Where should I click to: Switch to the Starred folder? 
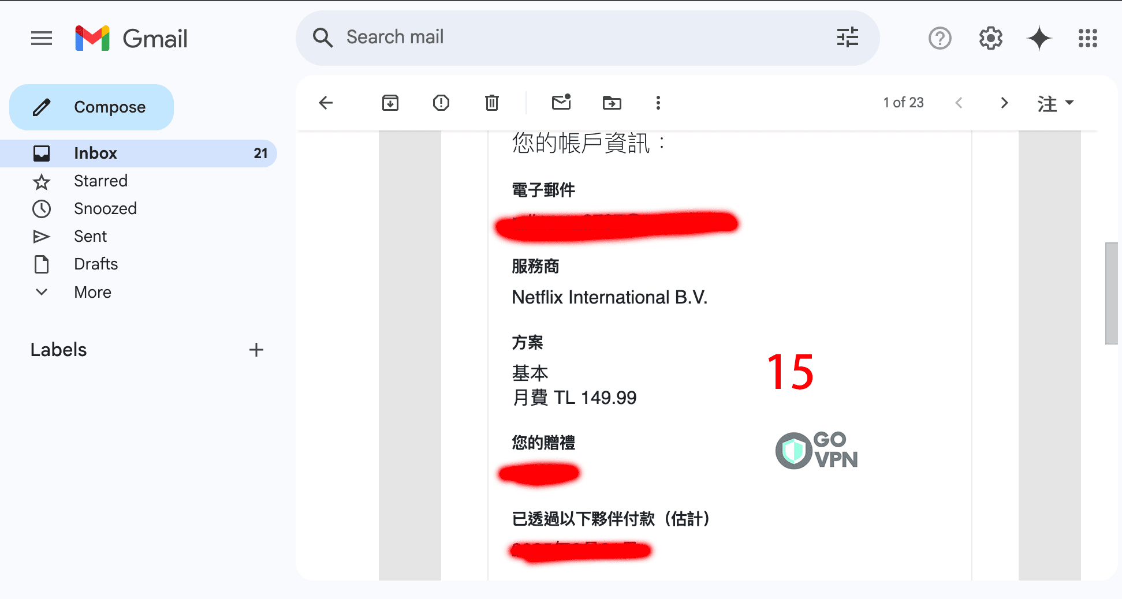100,181
